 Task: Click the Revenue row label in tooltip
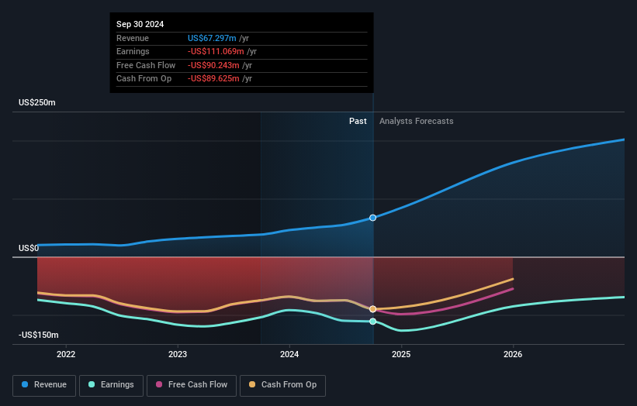(133, 38)
